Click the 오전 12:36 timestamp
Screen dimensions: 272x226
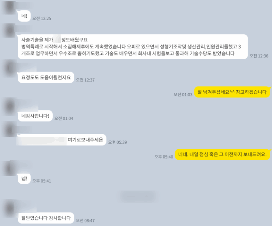pos(259,56)
